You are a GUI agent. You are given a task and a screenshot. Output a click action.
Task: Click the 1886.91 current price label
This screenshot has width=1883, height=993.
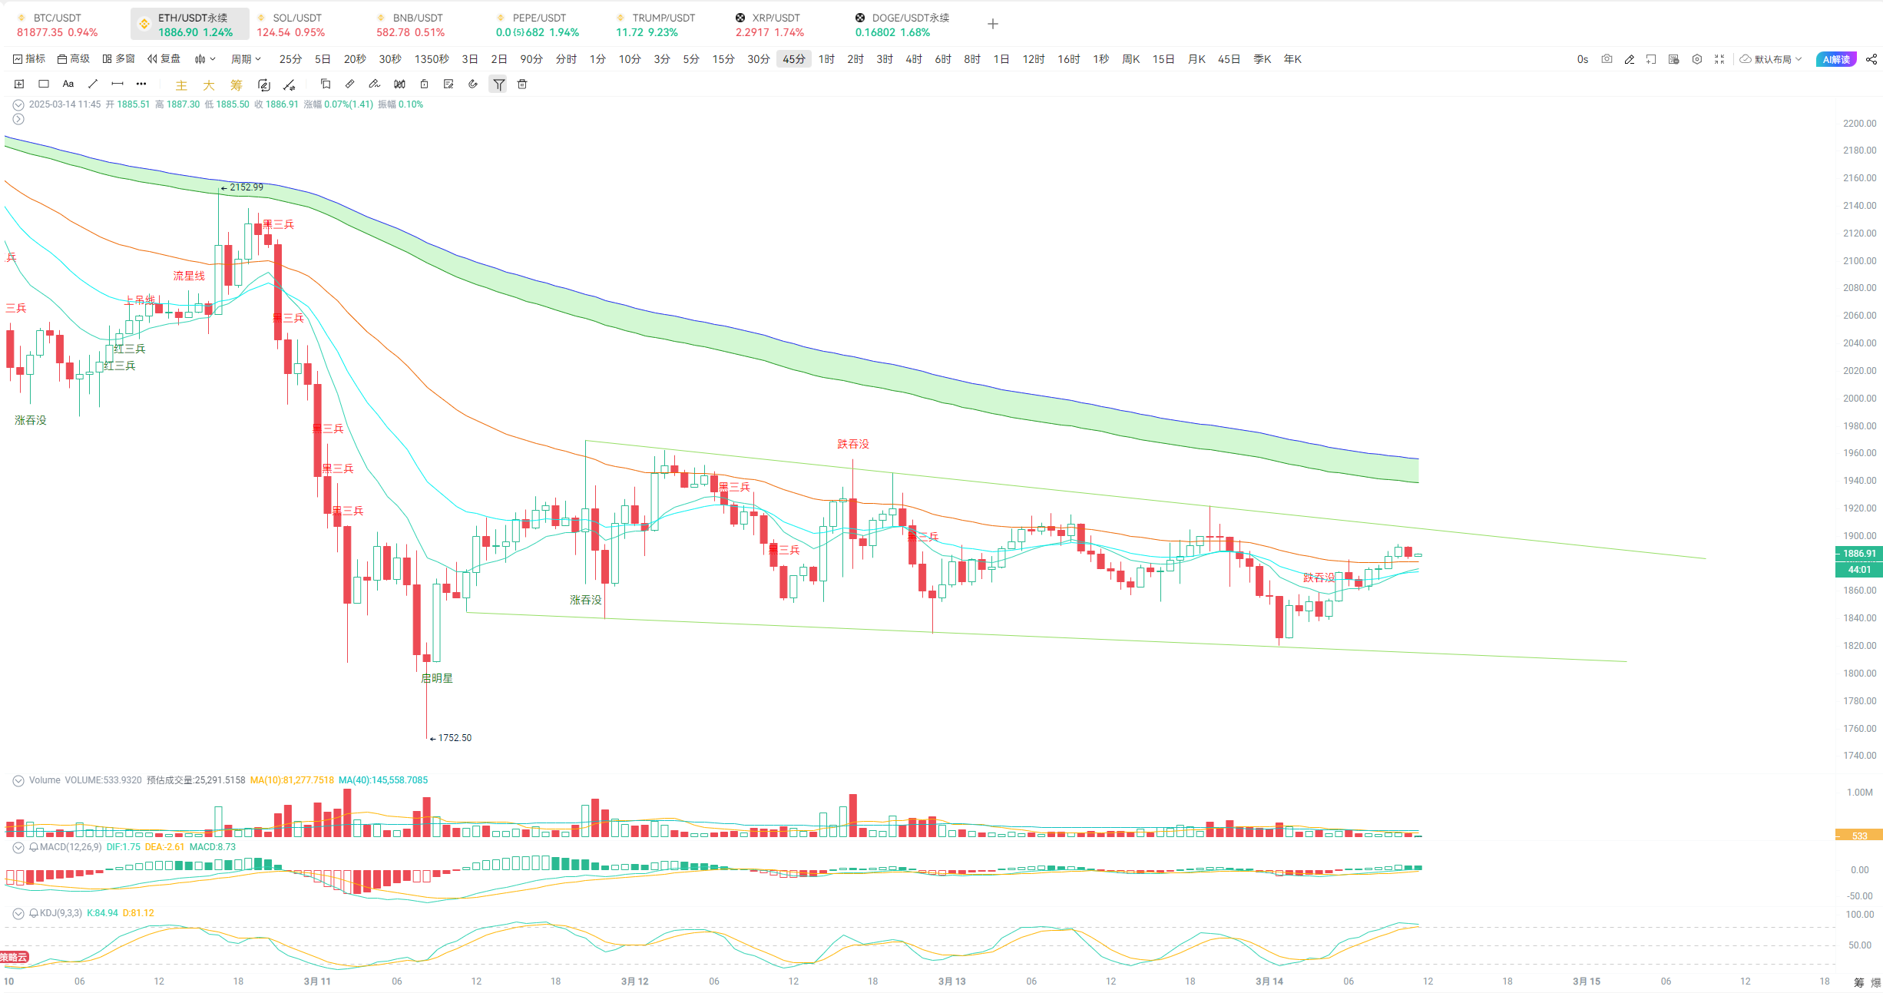[1859, 553]
